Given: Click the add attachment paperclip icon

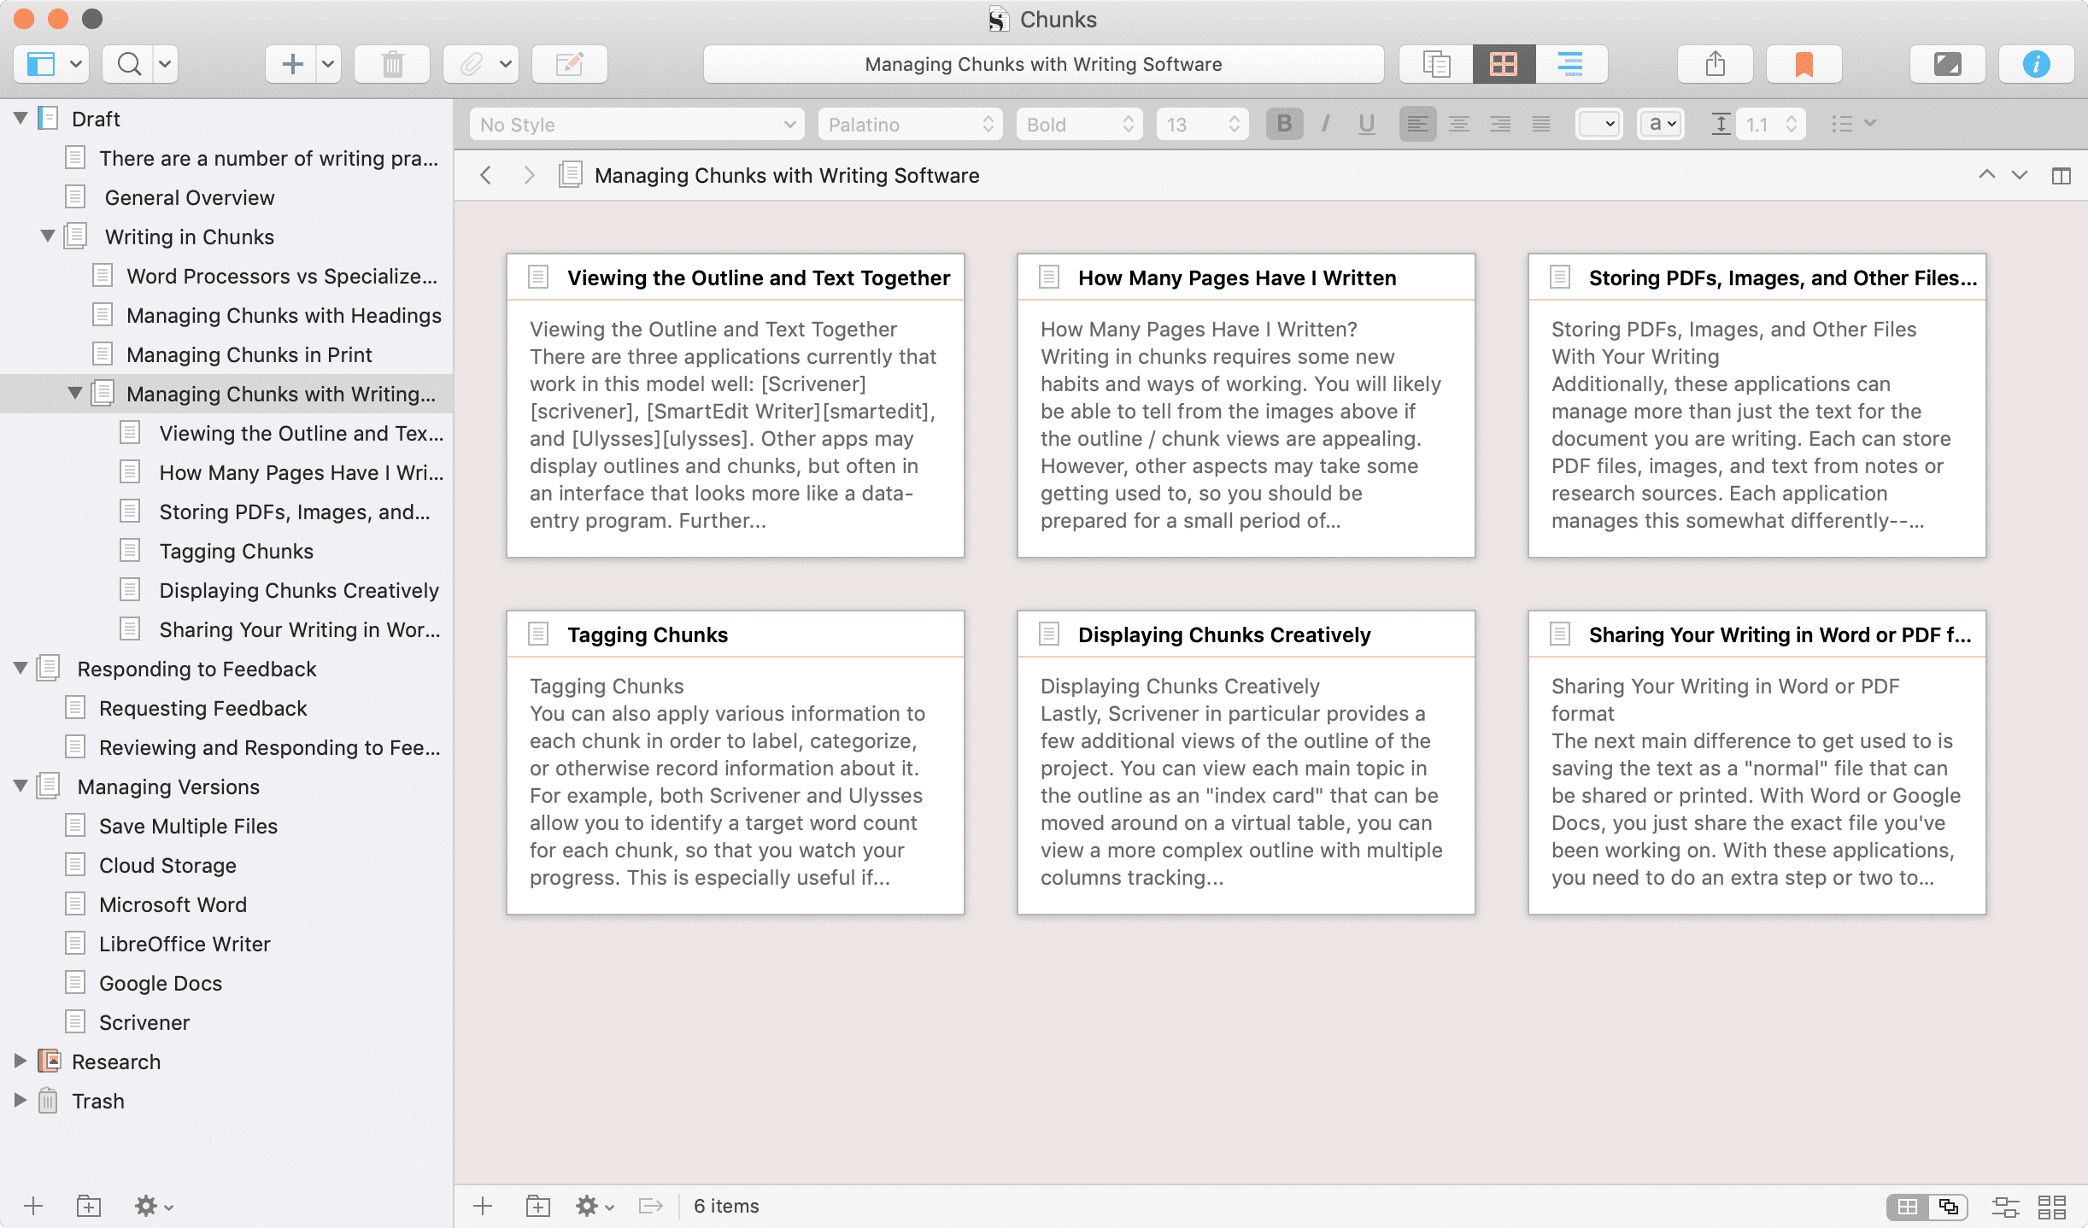Looking at the screenshot, I should 471,64.
